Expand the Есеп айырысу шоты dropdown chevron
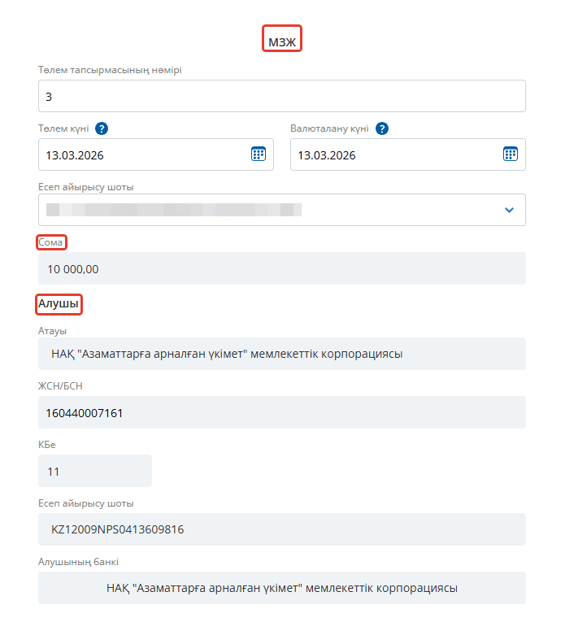The width and height of the screenshot is (578, 618). 509,210
